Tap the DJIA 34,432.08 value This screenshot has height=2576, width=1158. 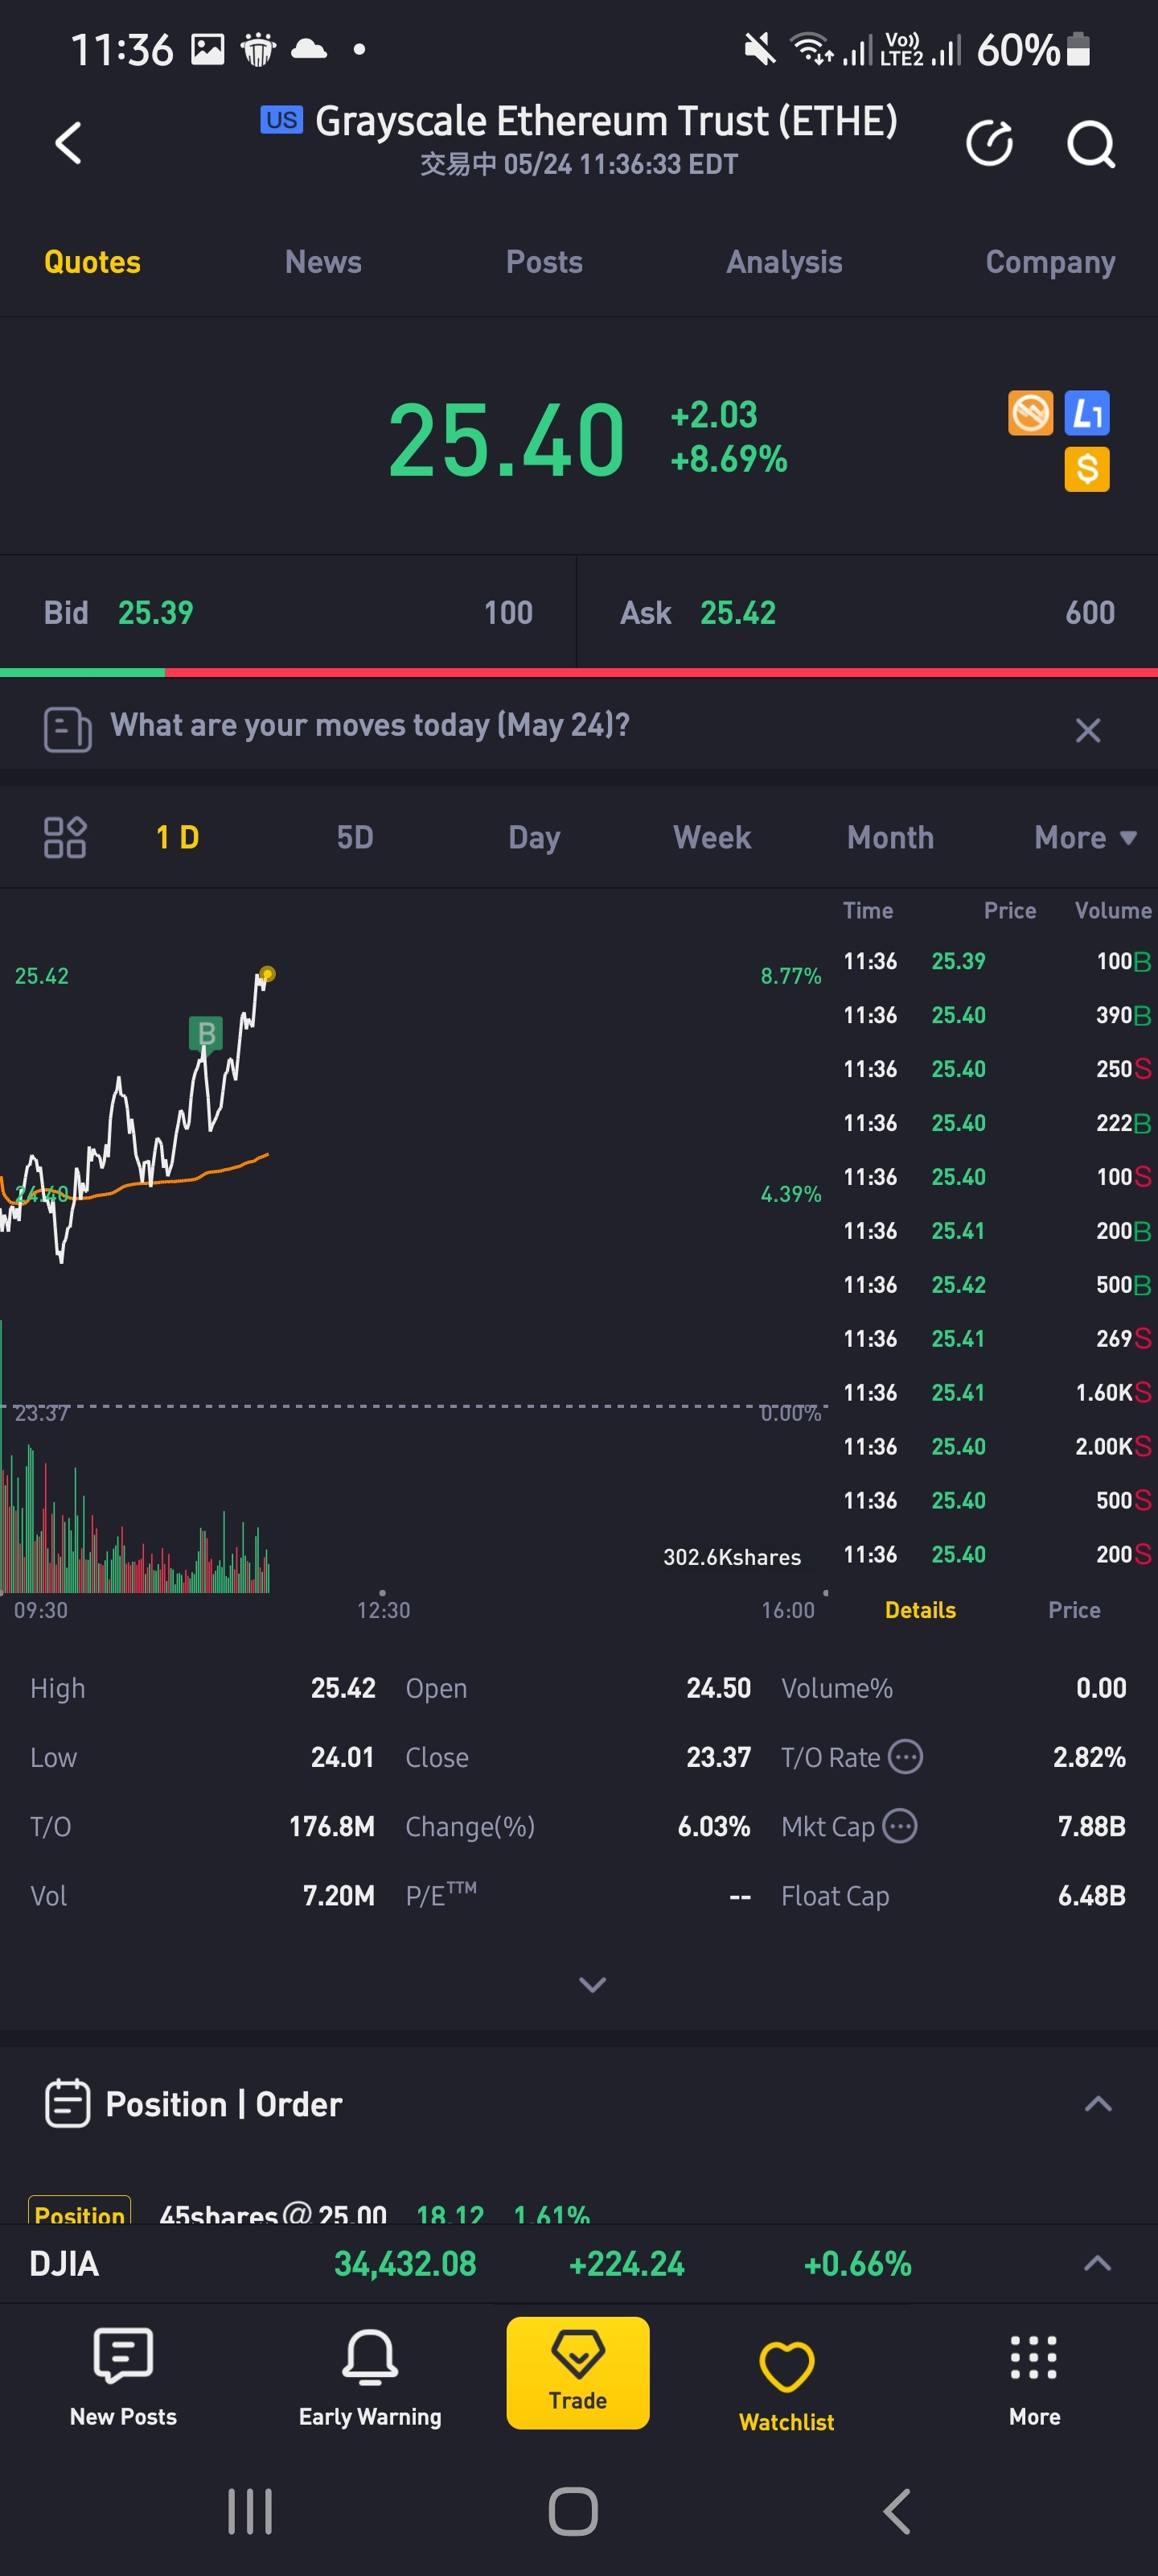pos(404,2263)
